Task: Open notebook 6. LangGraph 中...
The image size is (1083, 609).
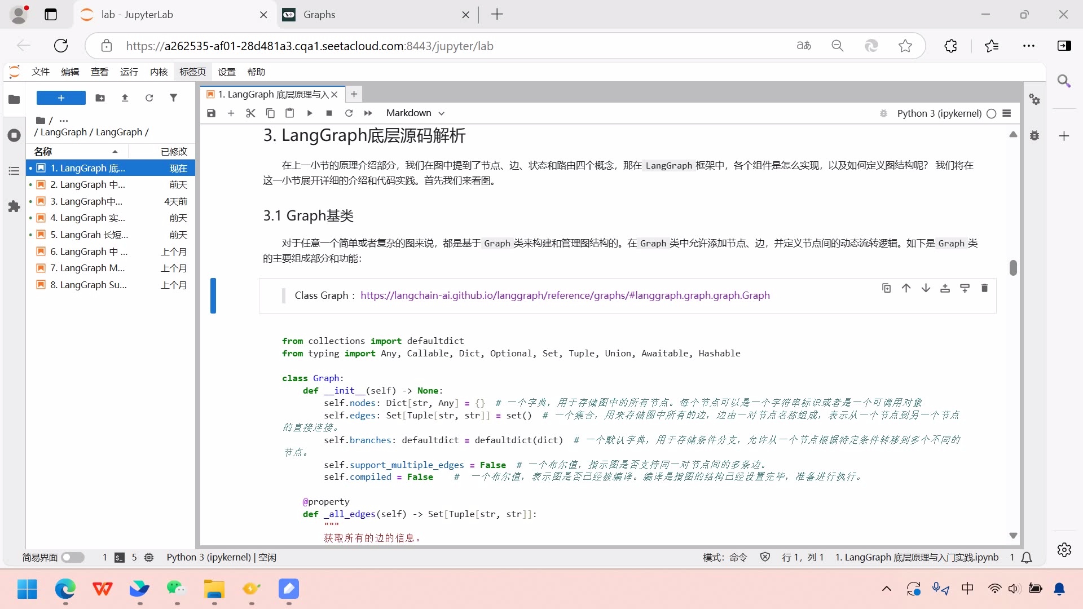Action: pyautogui.click(x=85, y=251)
